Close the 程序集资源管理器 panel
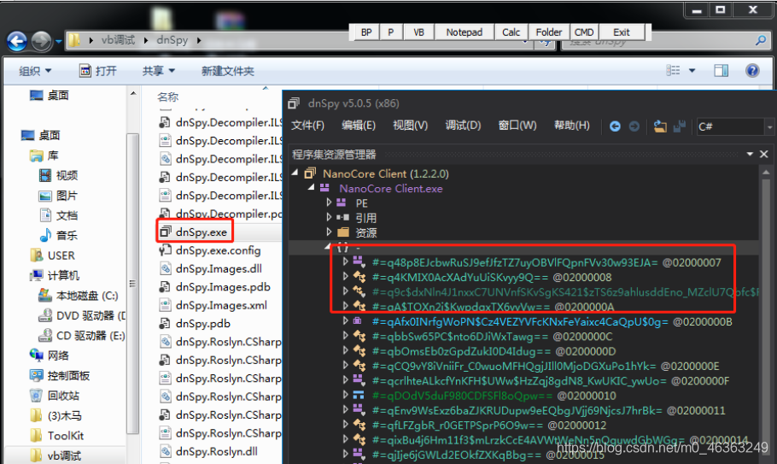 point(764,154)
